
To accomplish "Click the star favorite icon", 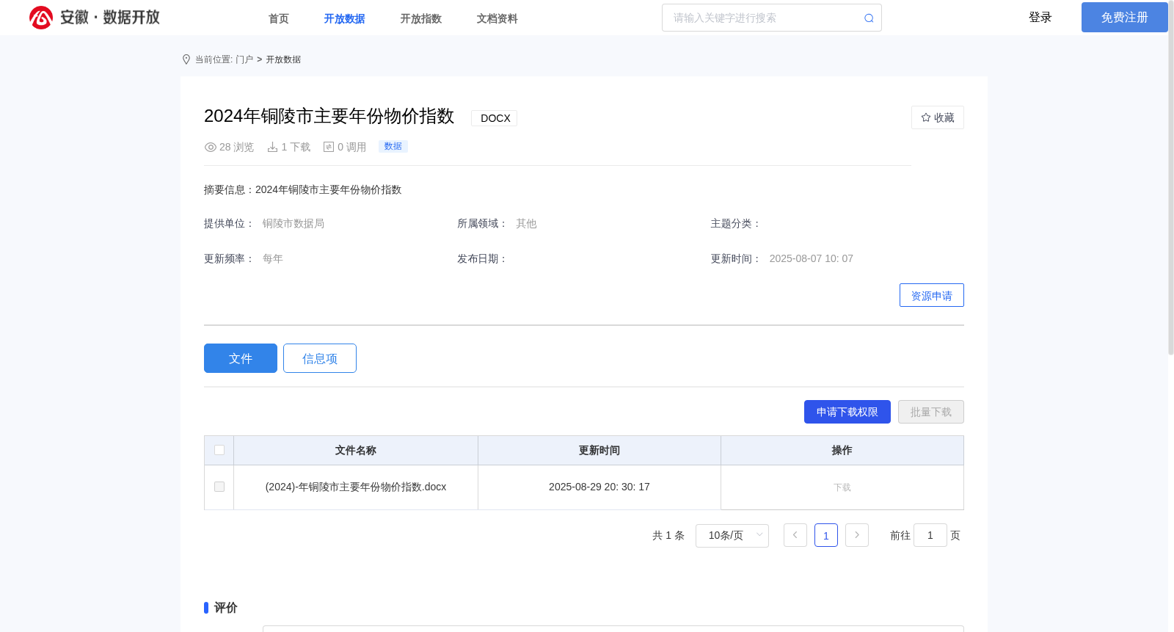I will [x=926, y=117].
